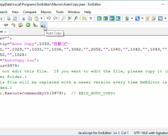Close the AutoCopy.jsee document tab

(x=5, y=32)
